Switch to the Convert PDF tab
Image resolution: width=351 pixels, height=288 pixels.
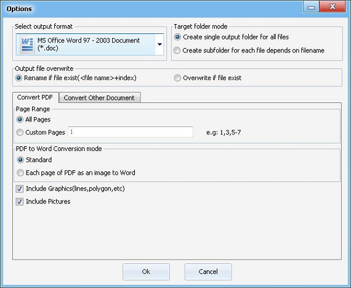tap(35, 97)
